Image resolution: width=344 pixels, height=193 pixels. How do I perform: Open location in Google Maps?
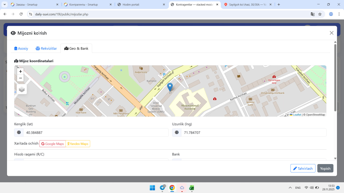pyautogui.click(x=53, y=144)
